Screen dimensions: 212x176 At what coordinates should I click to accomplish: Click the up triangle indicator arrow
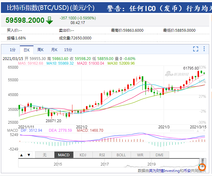click(x=22, y=155)
